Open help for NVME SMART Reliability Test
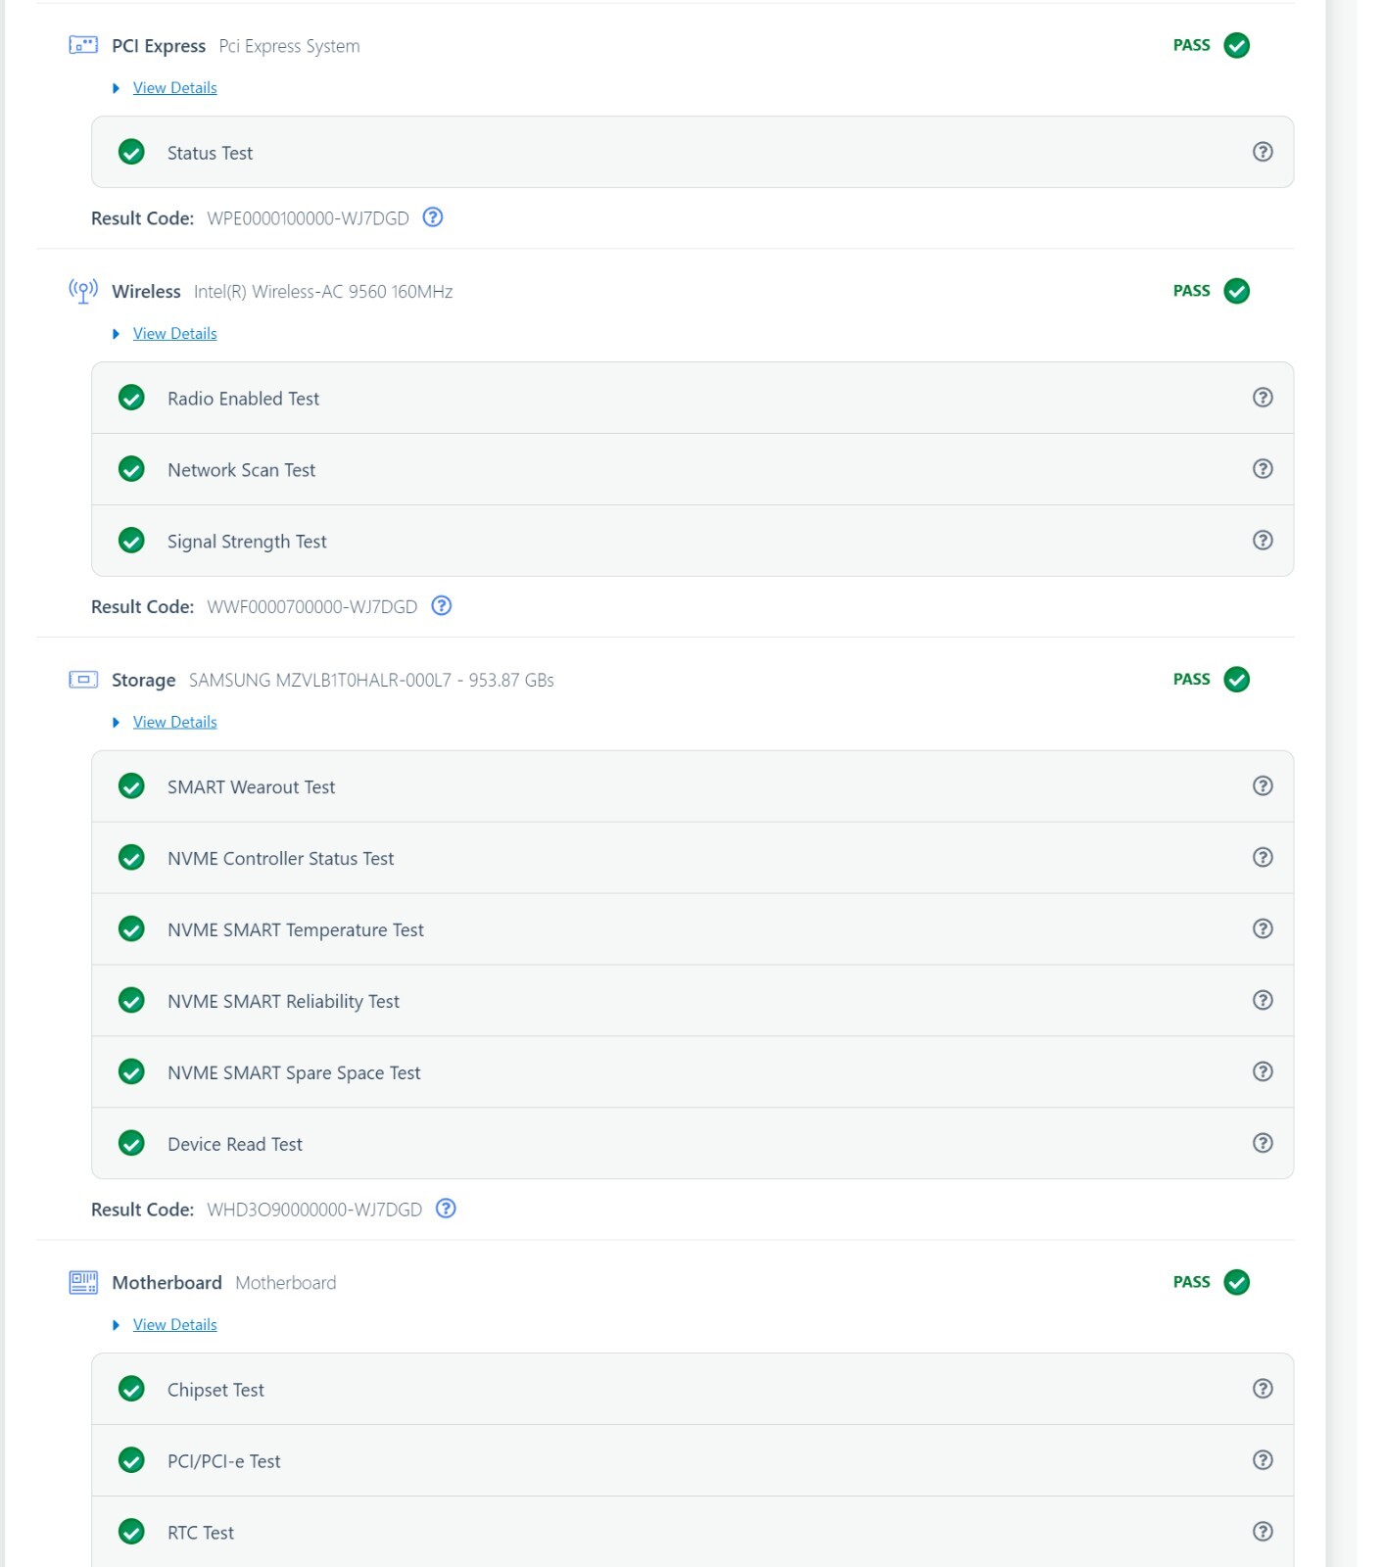This screenshot has height=1567, width=1384. click(x=1263, y=1001)
